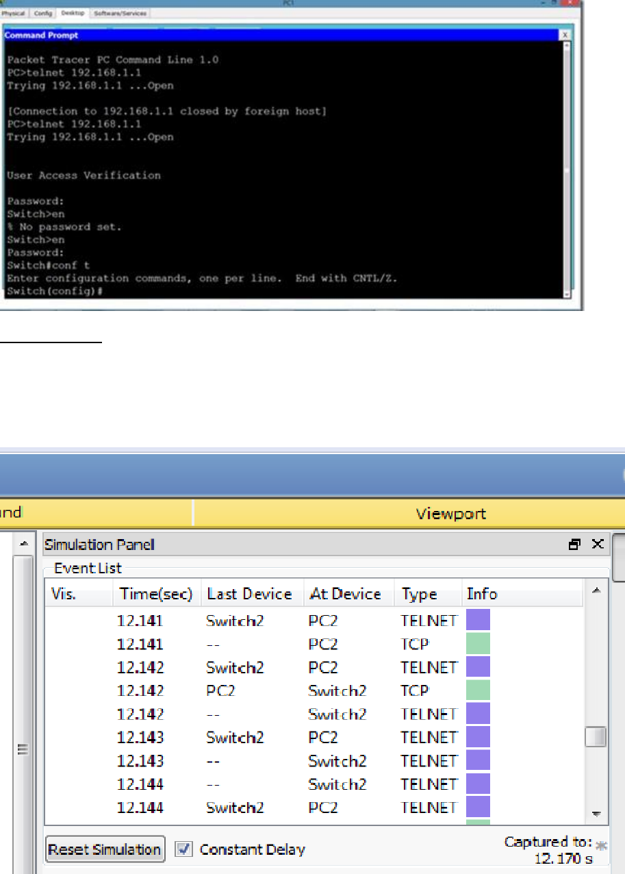Click Event List scrollbar down arrow
The width and height of the screenshot is (625, 874).
(596, 814)
